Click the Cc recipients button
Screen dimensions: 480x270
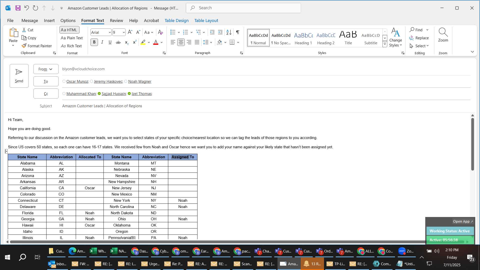click(x=46, y=93)
